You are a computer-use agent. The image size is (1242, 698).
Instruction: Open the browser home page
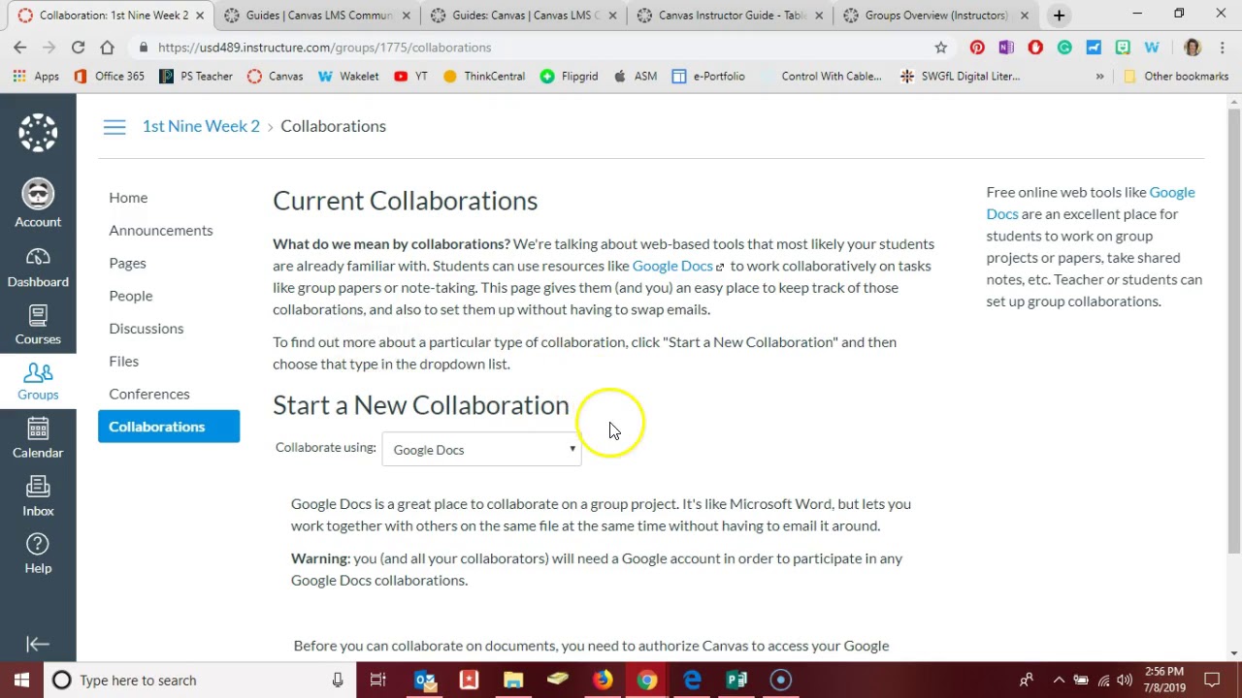(x=107, y=47)
